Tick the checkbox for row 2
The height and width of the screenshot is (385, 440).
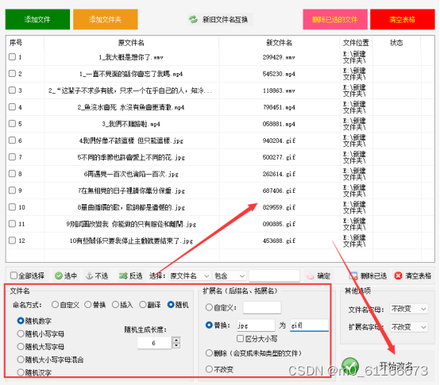pyautogui.click(x=12, y=74)
